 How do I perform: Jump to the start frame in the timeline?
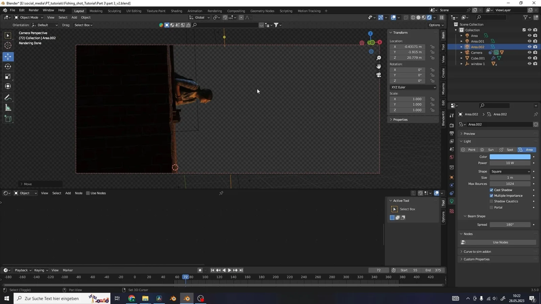click(x=212, y=270)
